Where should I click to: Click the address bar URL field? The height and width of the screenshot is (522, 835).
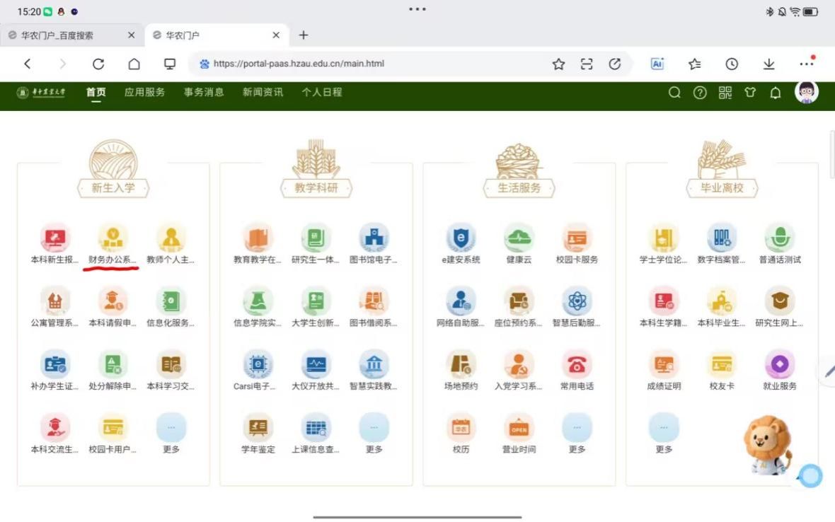pos(368,64)
